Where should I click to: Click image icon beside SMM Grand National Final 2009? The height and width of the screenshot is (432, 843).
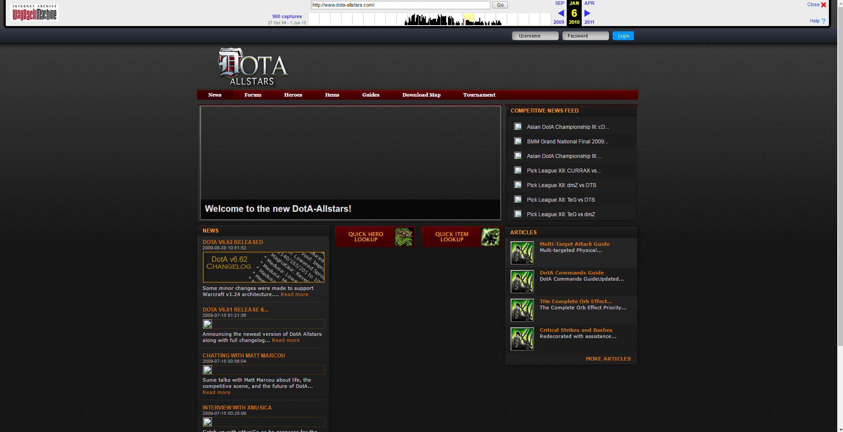click(518, 141)
